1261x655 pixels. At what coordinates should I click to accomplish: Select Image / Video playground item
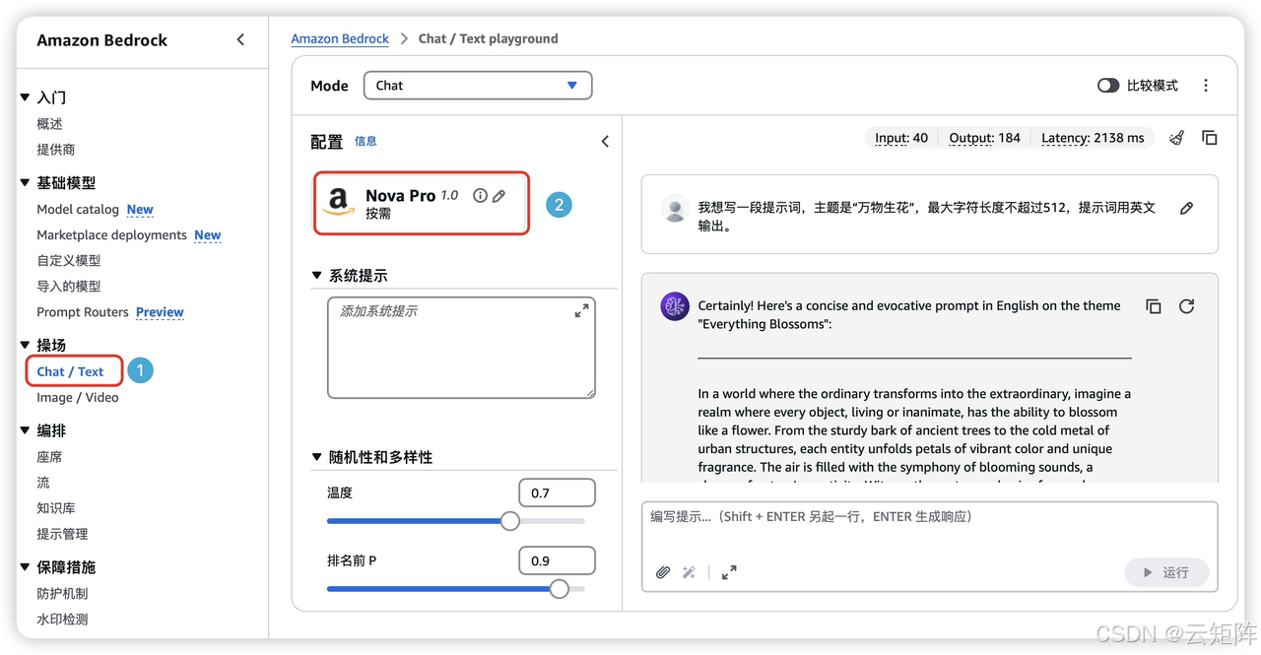point(78,398)
